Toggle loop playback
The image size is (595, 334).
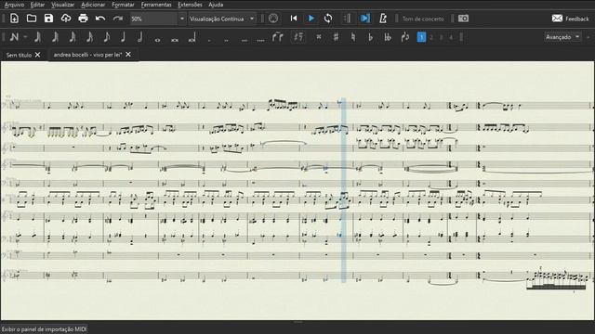click(x=328, y=19)
